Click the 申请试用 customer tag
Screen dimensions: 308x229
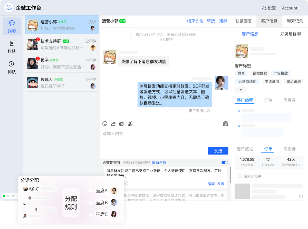[272, 81]
